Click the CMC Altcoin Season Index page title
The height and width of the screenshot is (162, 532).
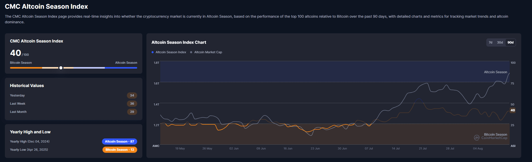click(x=46, y=6)
